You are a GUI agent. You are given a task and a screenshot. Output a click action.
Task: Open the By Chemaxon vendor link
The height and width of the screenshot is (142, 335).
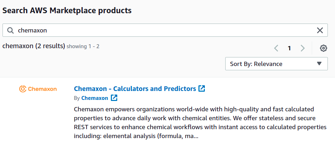point(95,98)
